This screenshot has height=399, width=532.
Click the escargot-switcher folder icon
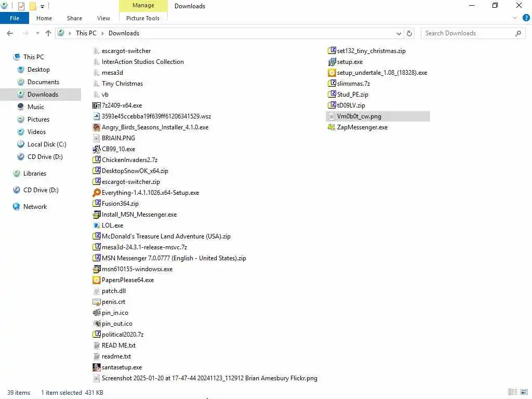[x=96, y=51]
